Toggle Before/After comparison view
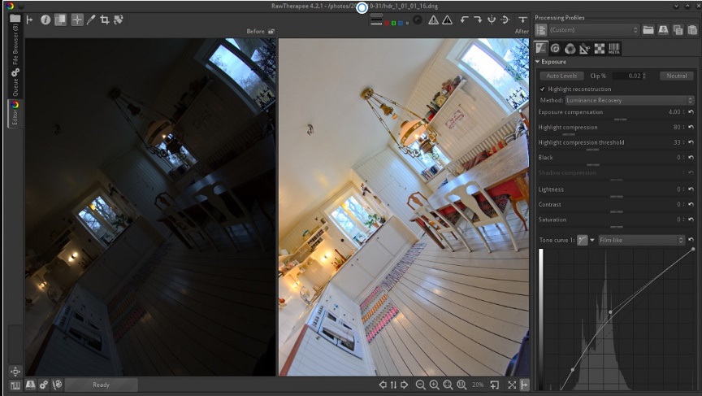The width and height of the screenshot is (702, 396). pyautogui.click(x=60, y=20)
